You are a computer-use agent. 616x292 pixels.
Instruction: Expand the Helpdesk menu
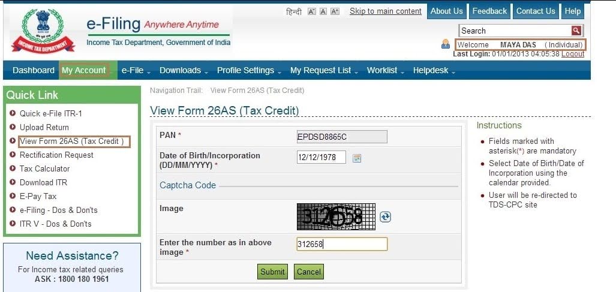click(434, 71)
